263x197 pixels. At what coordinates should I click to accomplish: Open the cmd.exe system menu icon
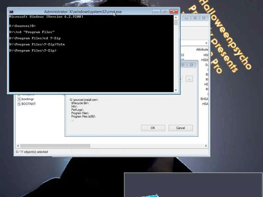(x=11, y=12)
